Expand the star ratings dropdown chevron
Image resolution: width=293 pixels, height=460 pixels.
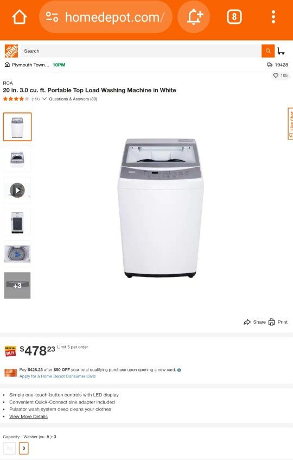point(44,99)
